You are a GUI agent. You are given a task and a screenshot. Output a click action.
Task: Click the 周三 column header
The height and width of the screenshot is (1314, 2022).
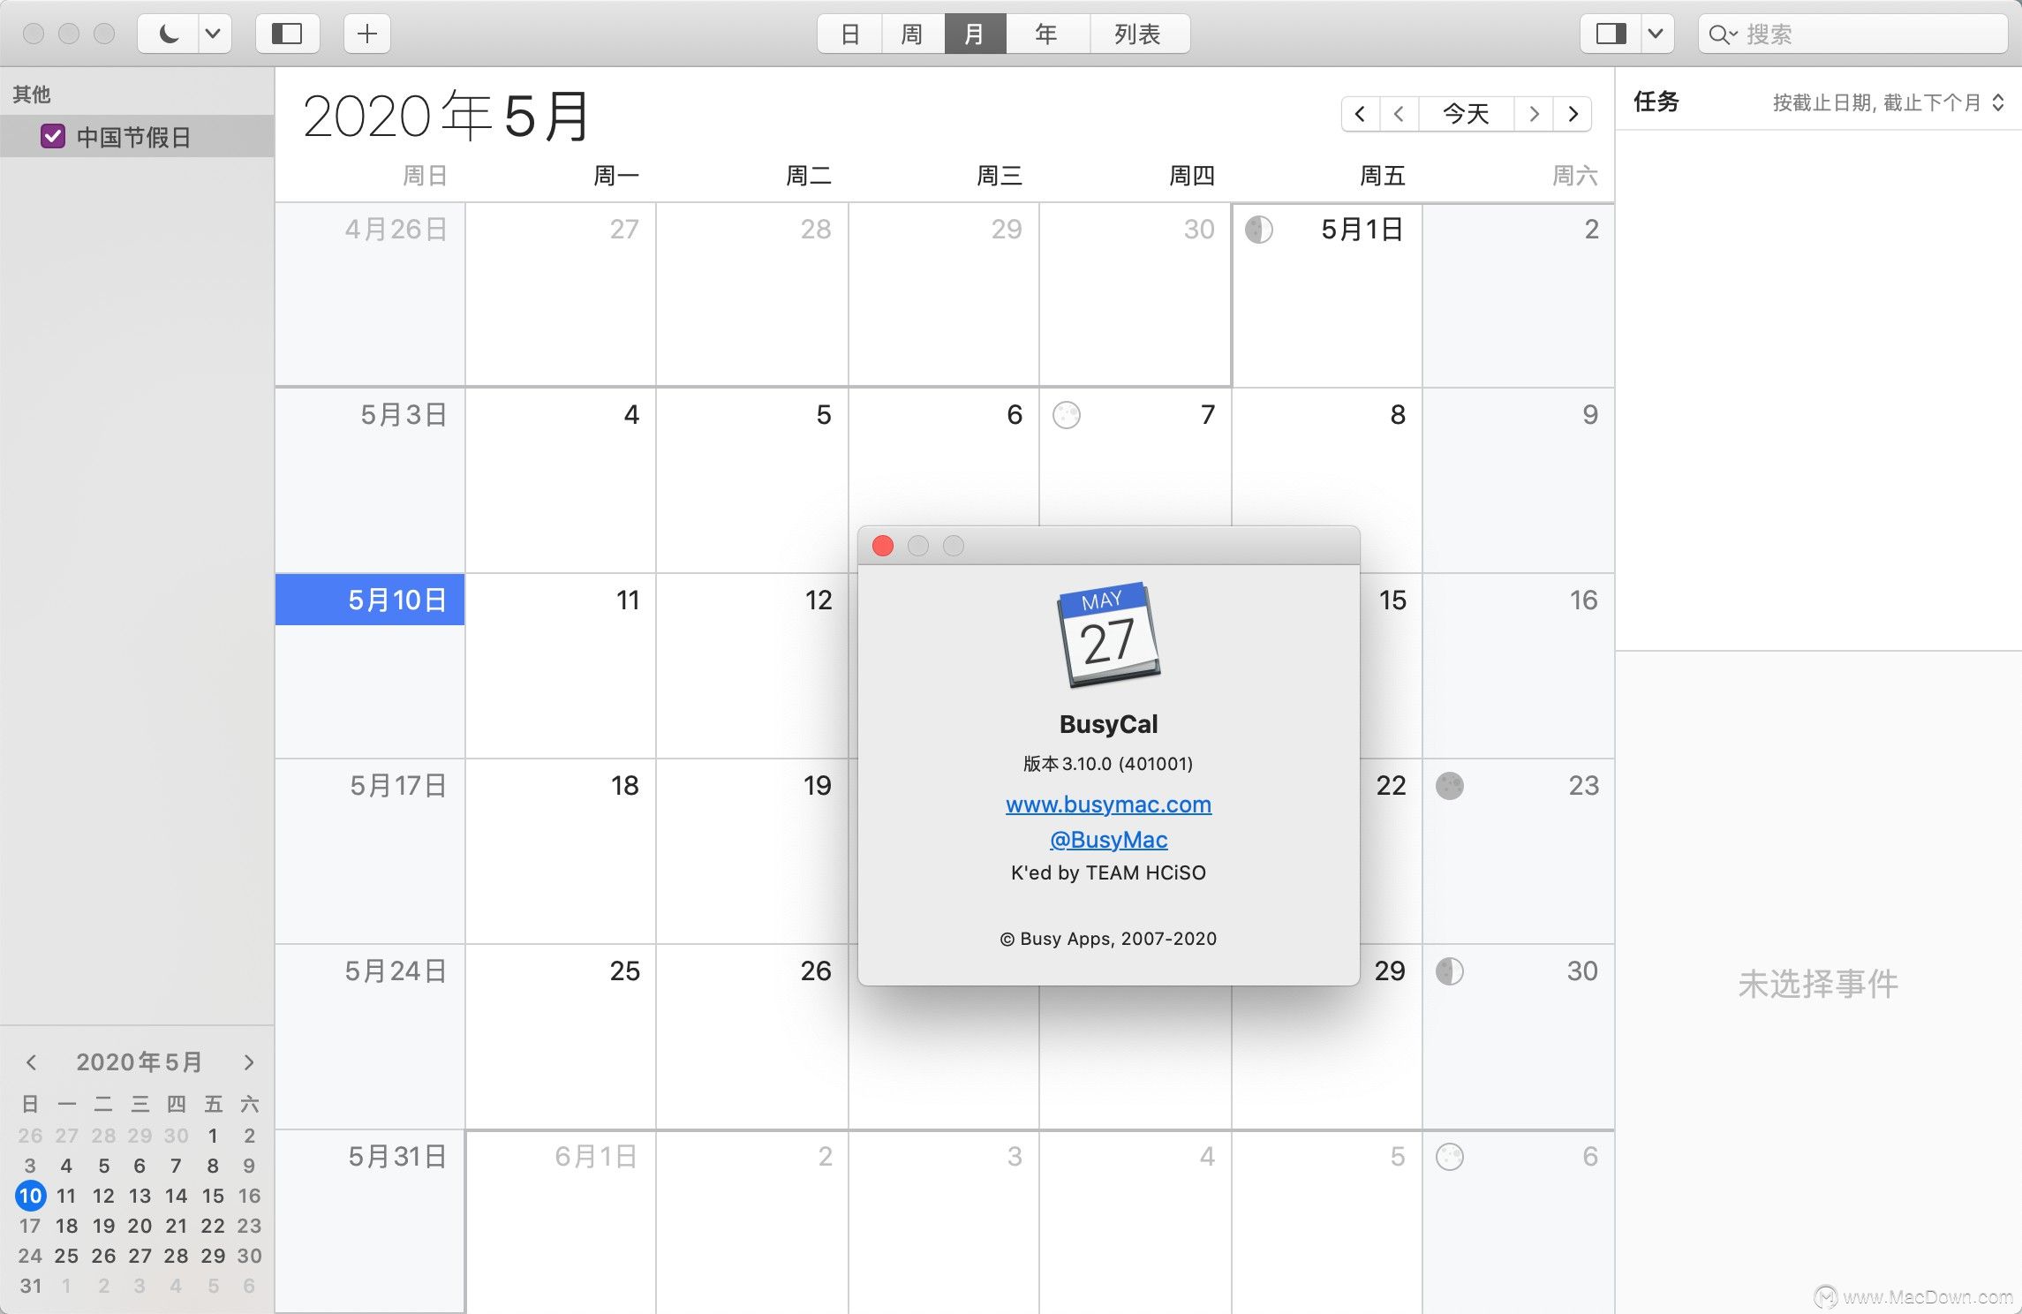tap(1000, 176)
